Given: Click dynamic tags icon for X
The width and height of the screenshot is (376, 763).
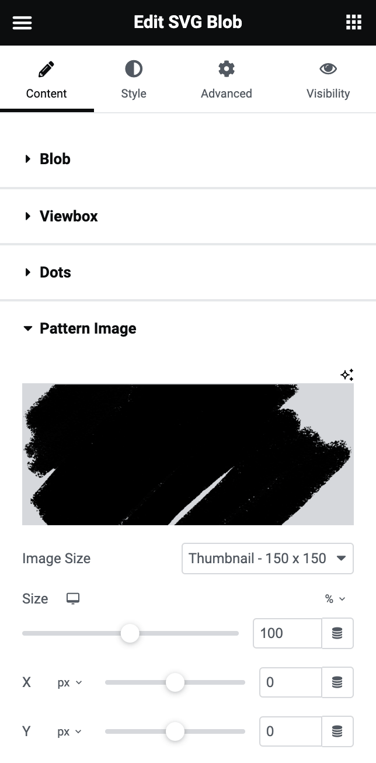Looking at the screenshot, I should click(x=337, y=682).
